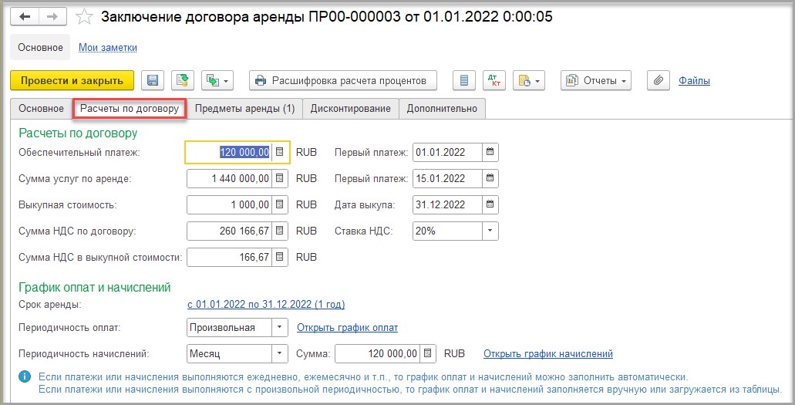Open the create-based-on dropdown button

[x=217, y=80]
